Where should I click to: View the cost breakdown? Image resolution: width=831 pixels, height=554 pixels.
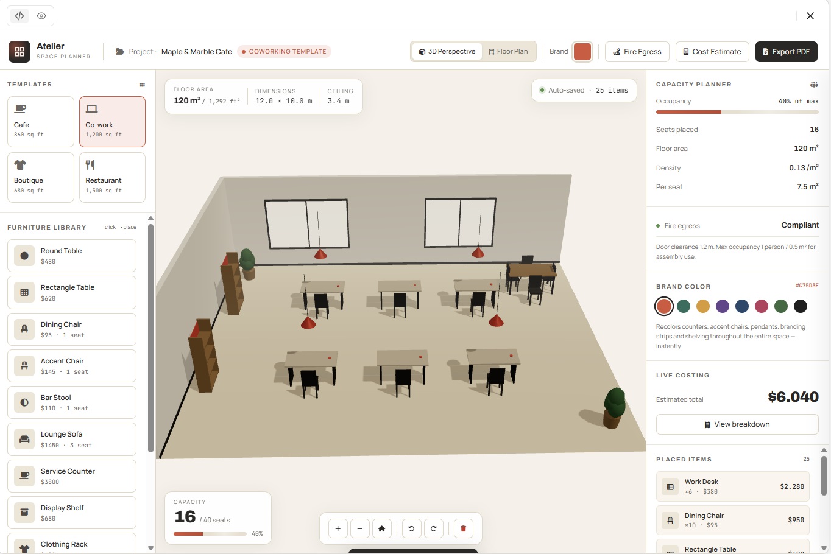point(737,424)
